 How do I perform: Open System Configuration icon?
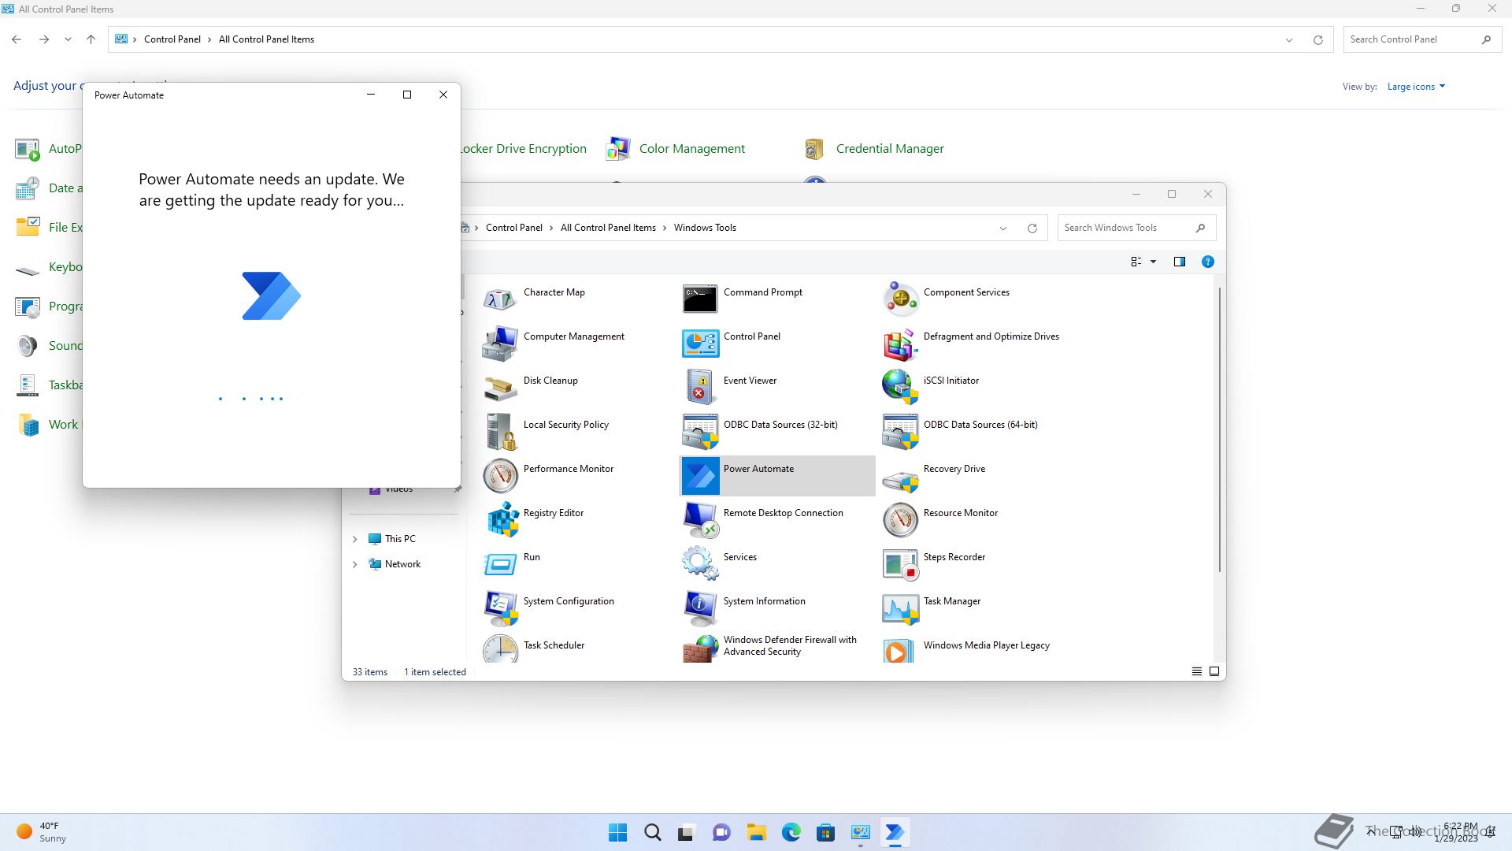click(x=500, y=608)
